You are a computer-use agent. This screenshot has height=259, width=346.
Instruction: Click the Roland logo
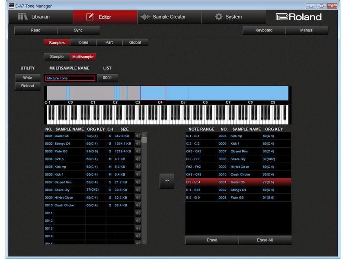pos(298,17)
